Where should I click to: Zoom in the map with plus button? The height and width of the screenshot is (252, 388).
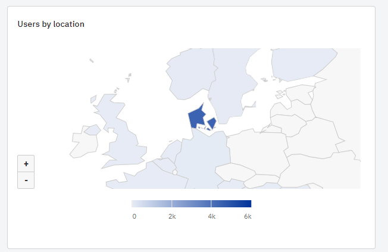tap(26, 164)
